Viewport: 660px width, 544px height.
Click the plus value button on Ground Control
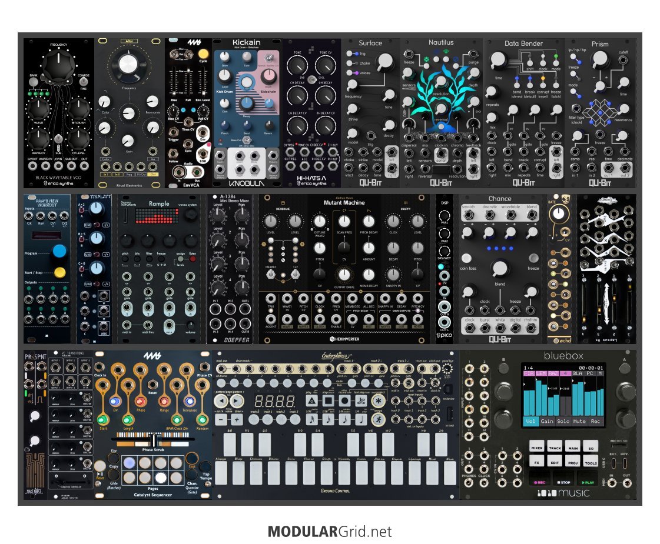point(237,419)
